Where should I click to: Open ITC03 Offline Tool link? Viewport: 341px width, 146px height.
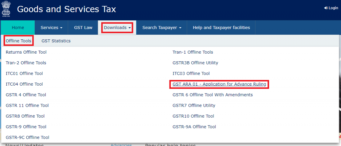coord(191,74)
